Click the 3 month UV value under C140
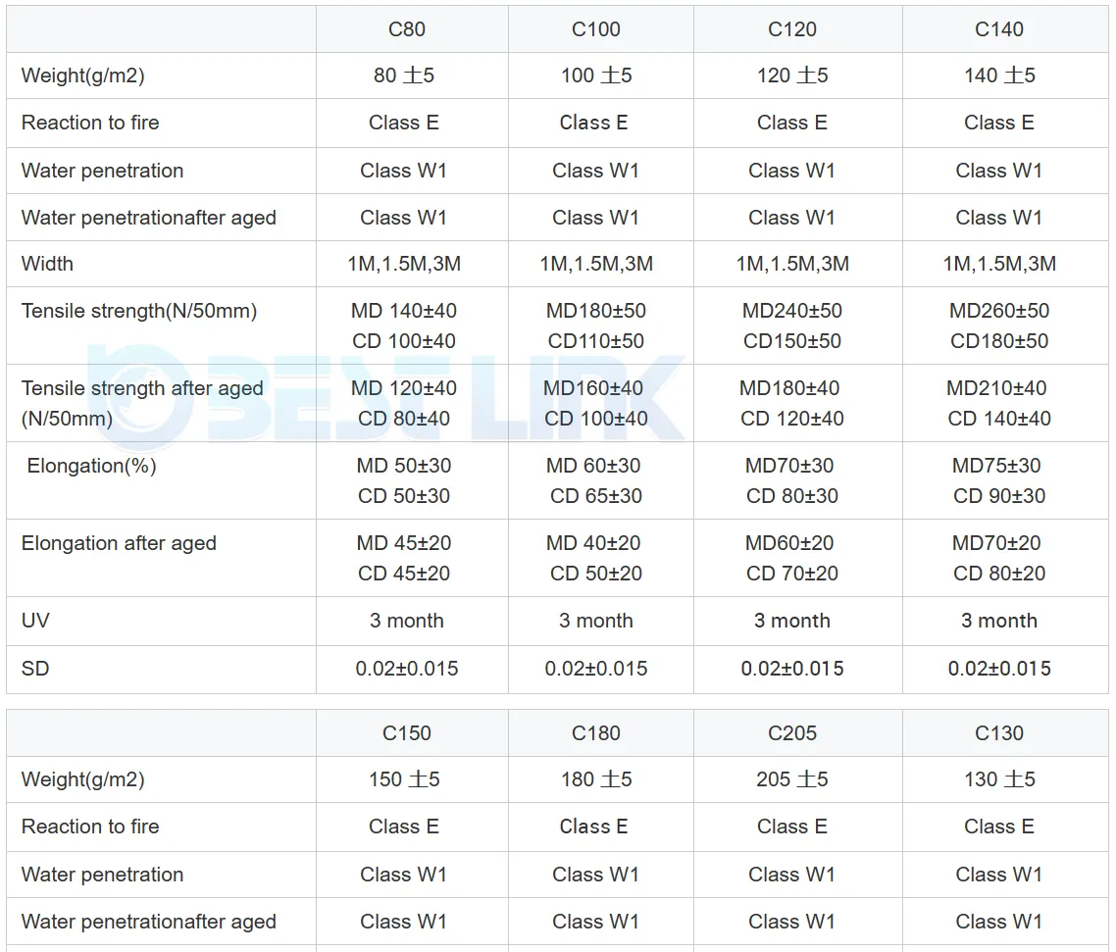The image size is (1116, 952). [998, 621]
